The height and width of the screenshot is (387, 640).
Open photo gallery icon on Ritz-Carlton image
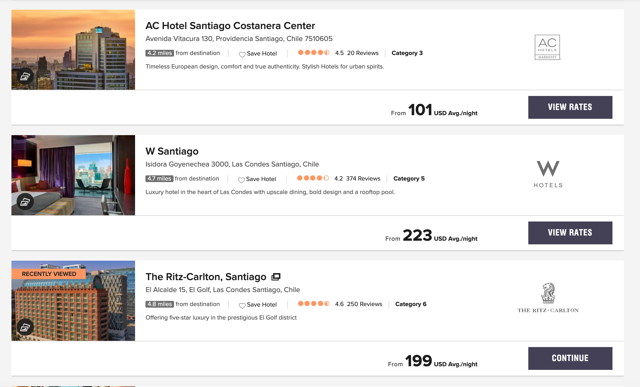point(25,327)
